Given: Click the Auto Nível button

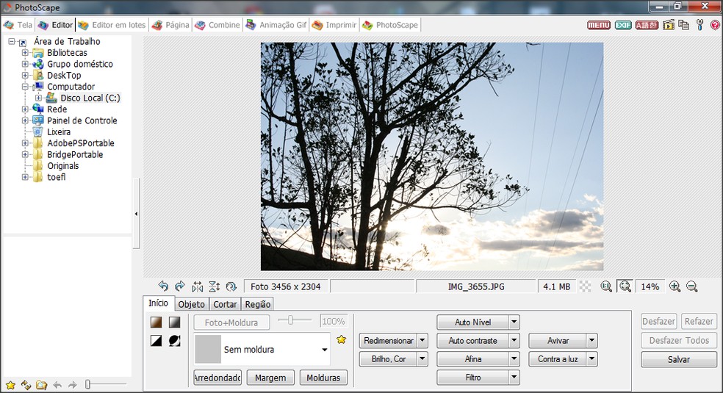Looking at the screenshot, I should pos(473,322).
